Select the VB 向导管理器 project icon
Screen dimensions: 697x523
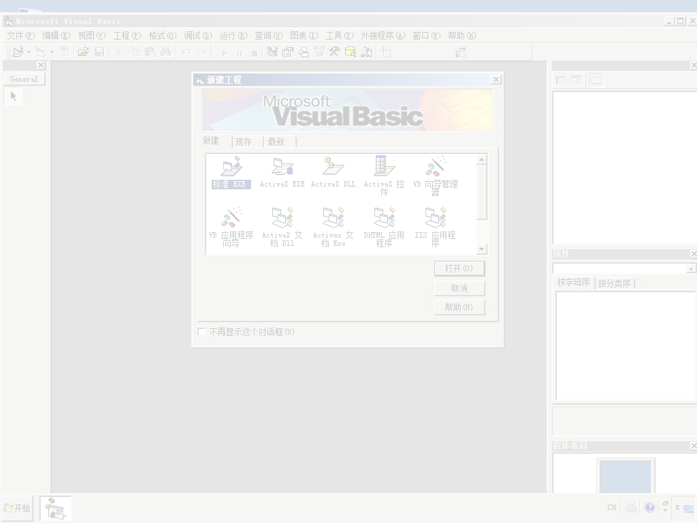pos(435,176)
